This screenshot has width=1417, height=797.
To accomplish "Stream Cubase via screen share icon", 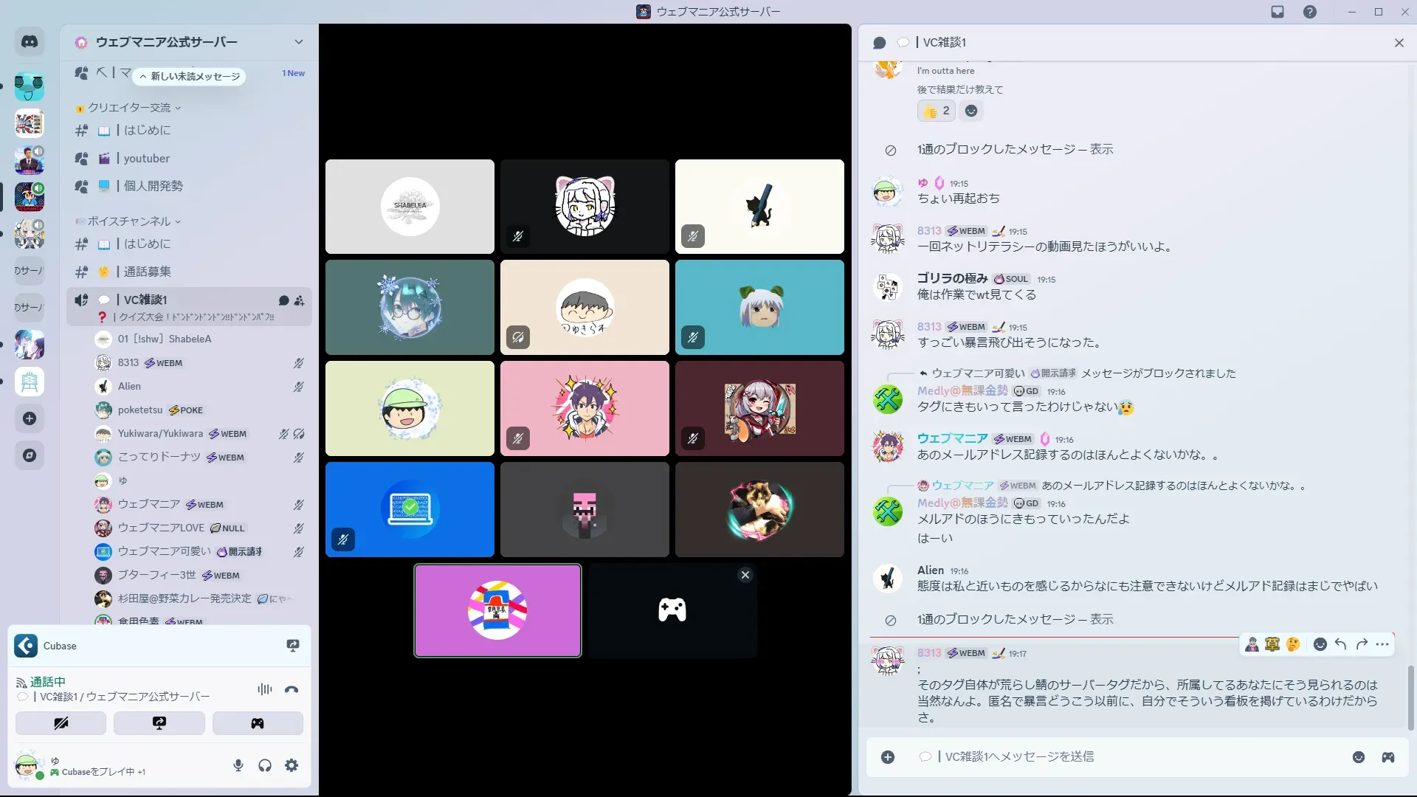I will click(x=292, y=646).
